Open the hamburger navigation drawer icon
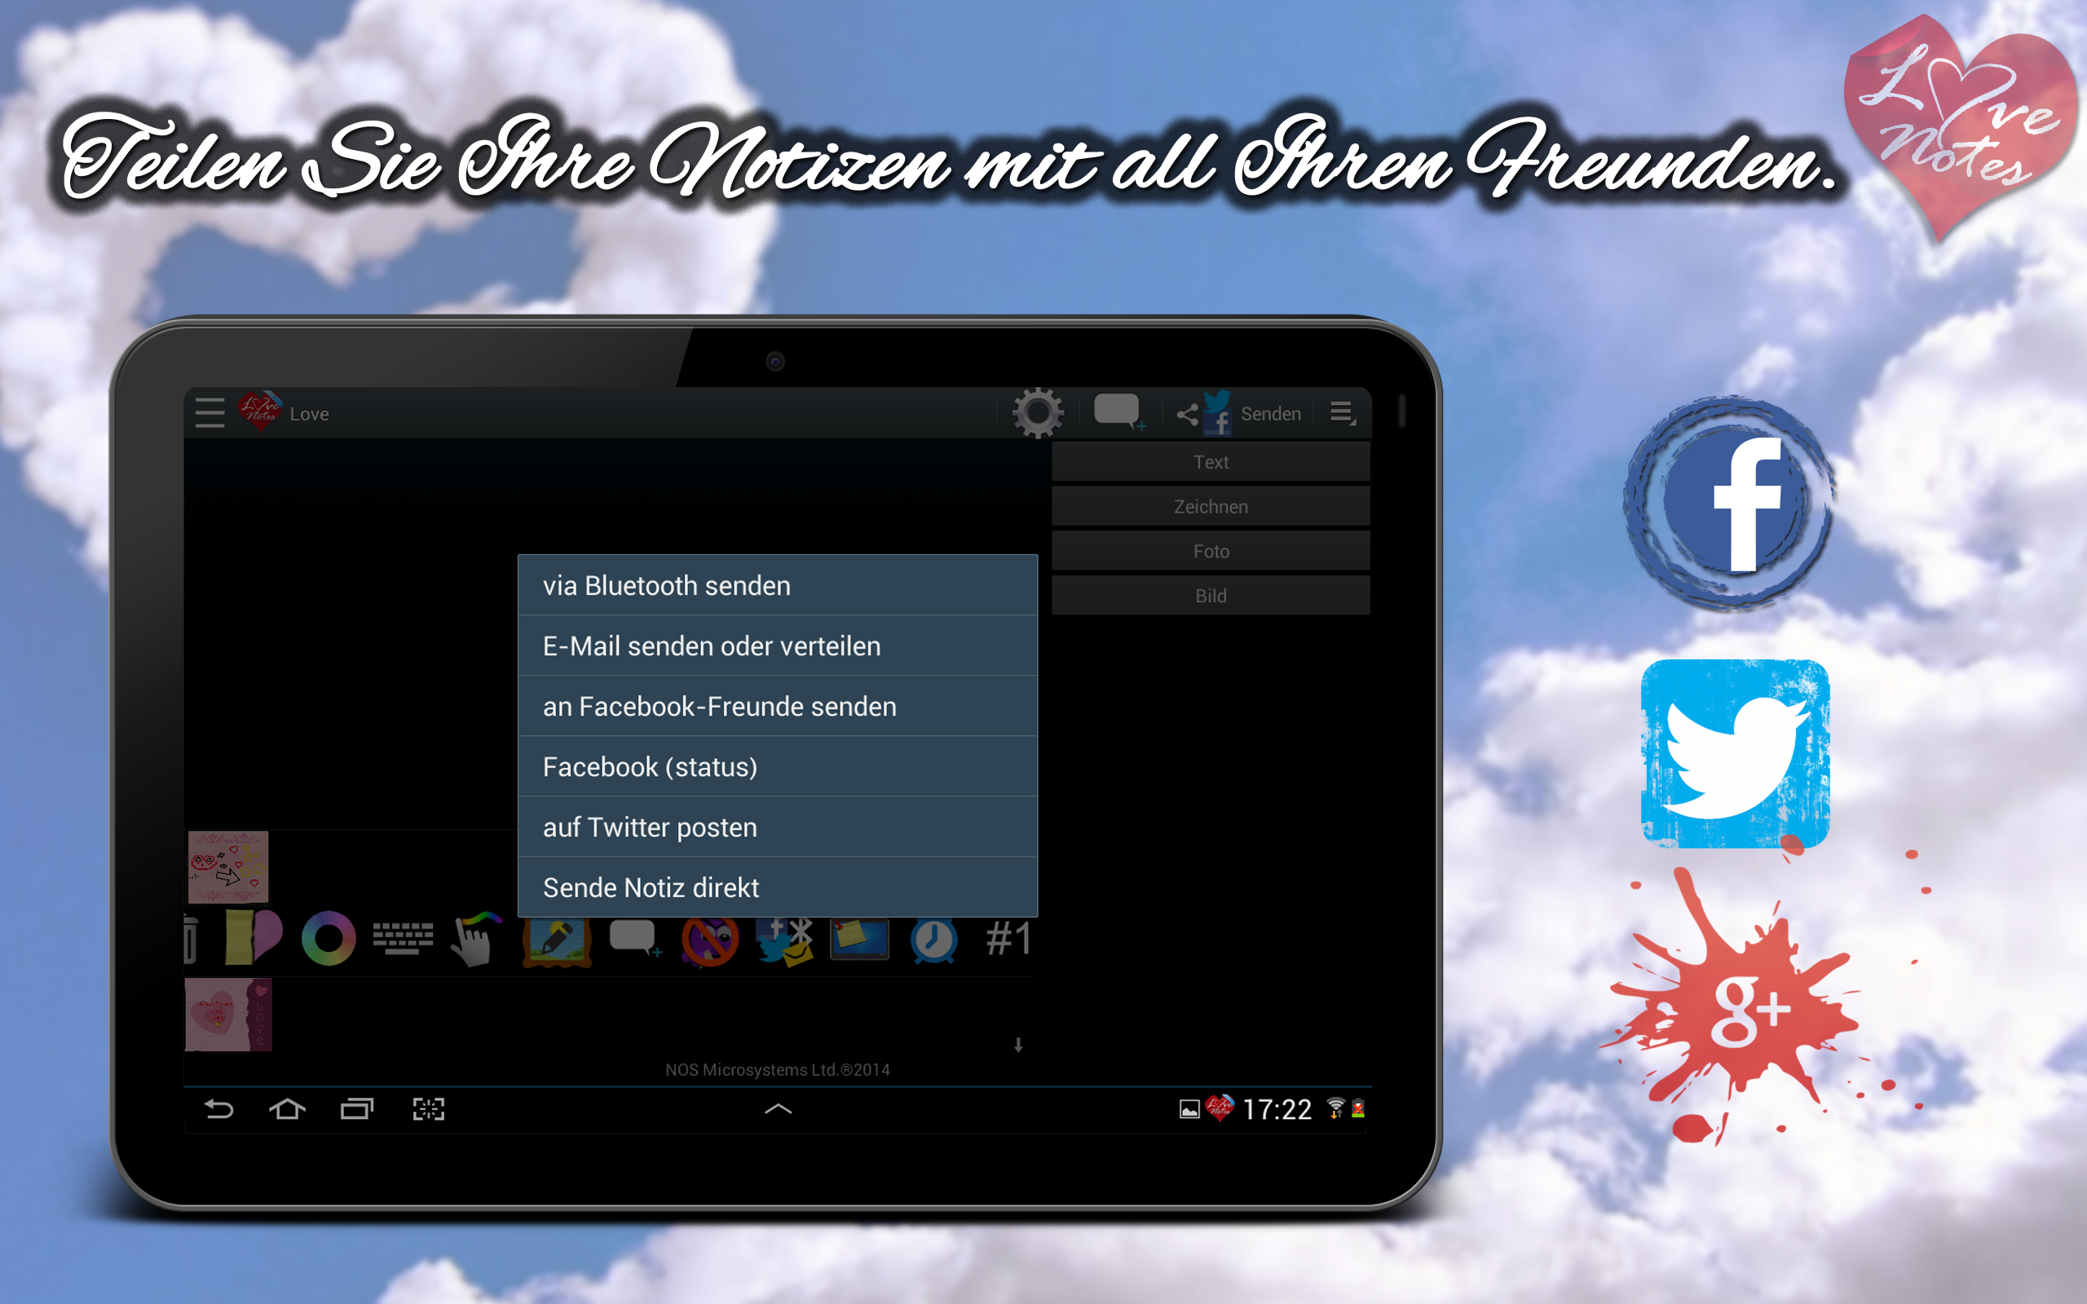 [210, 413]
